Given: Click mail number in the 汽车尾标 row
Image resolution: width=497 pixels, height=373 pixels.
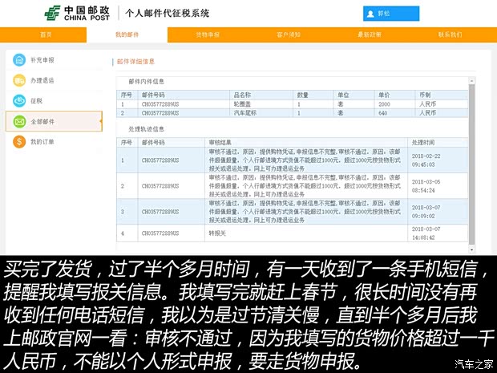Looking at the screenshot, I should [x=160, y=113].
